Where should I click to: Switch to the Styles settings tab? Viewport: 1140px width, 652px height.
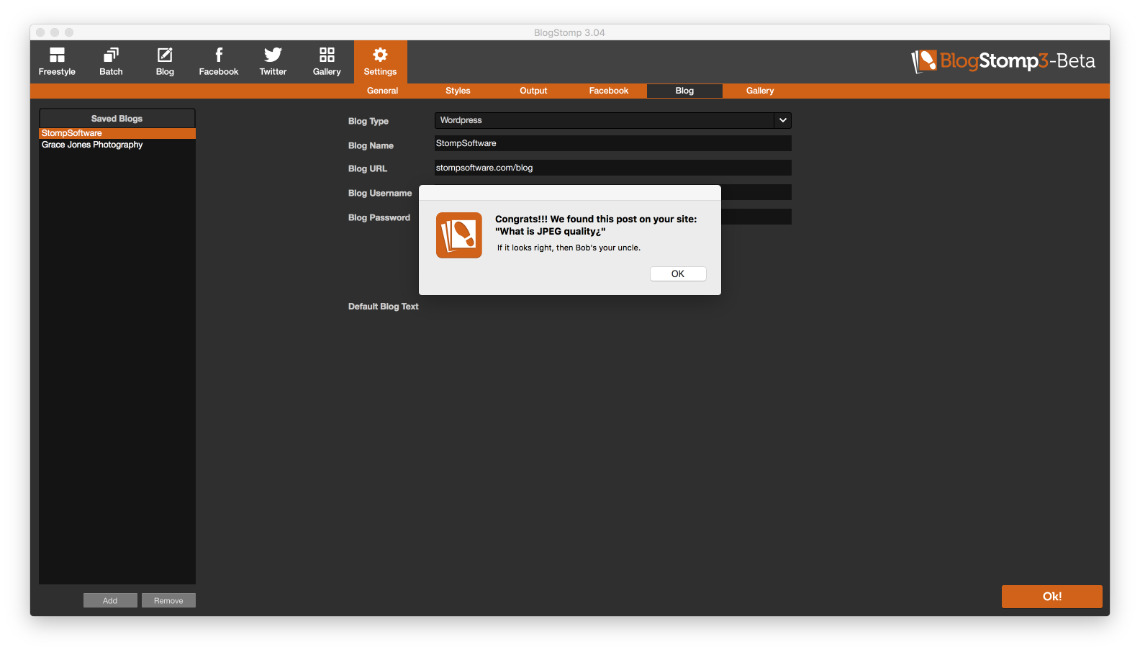[458, 91]
